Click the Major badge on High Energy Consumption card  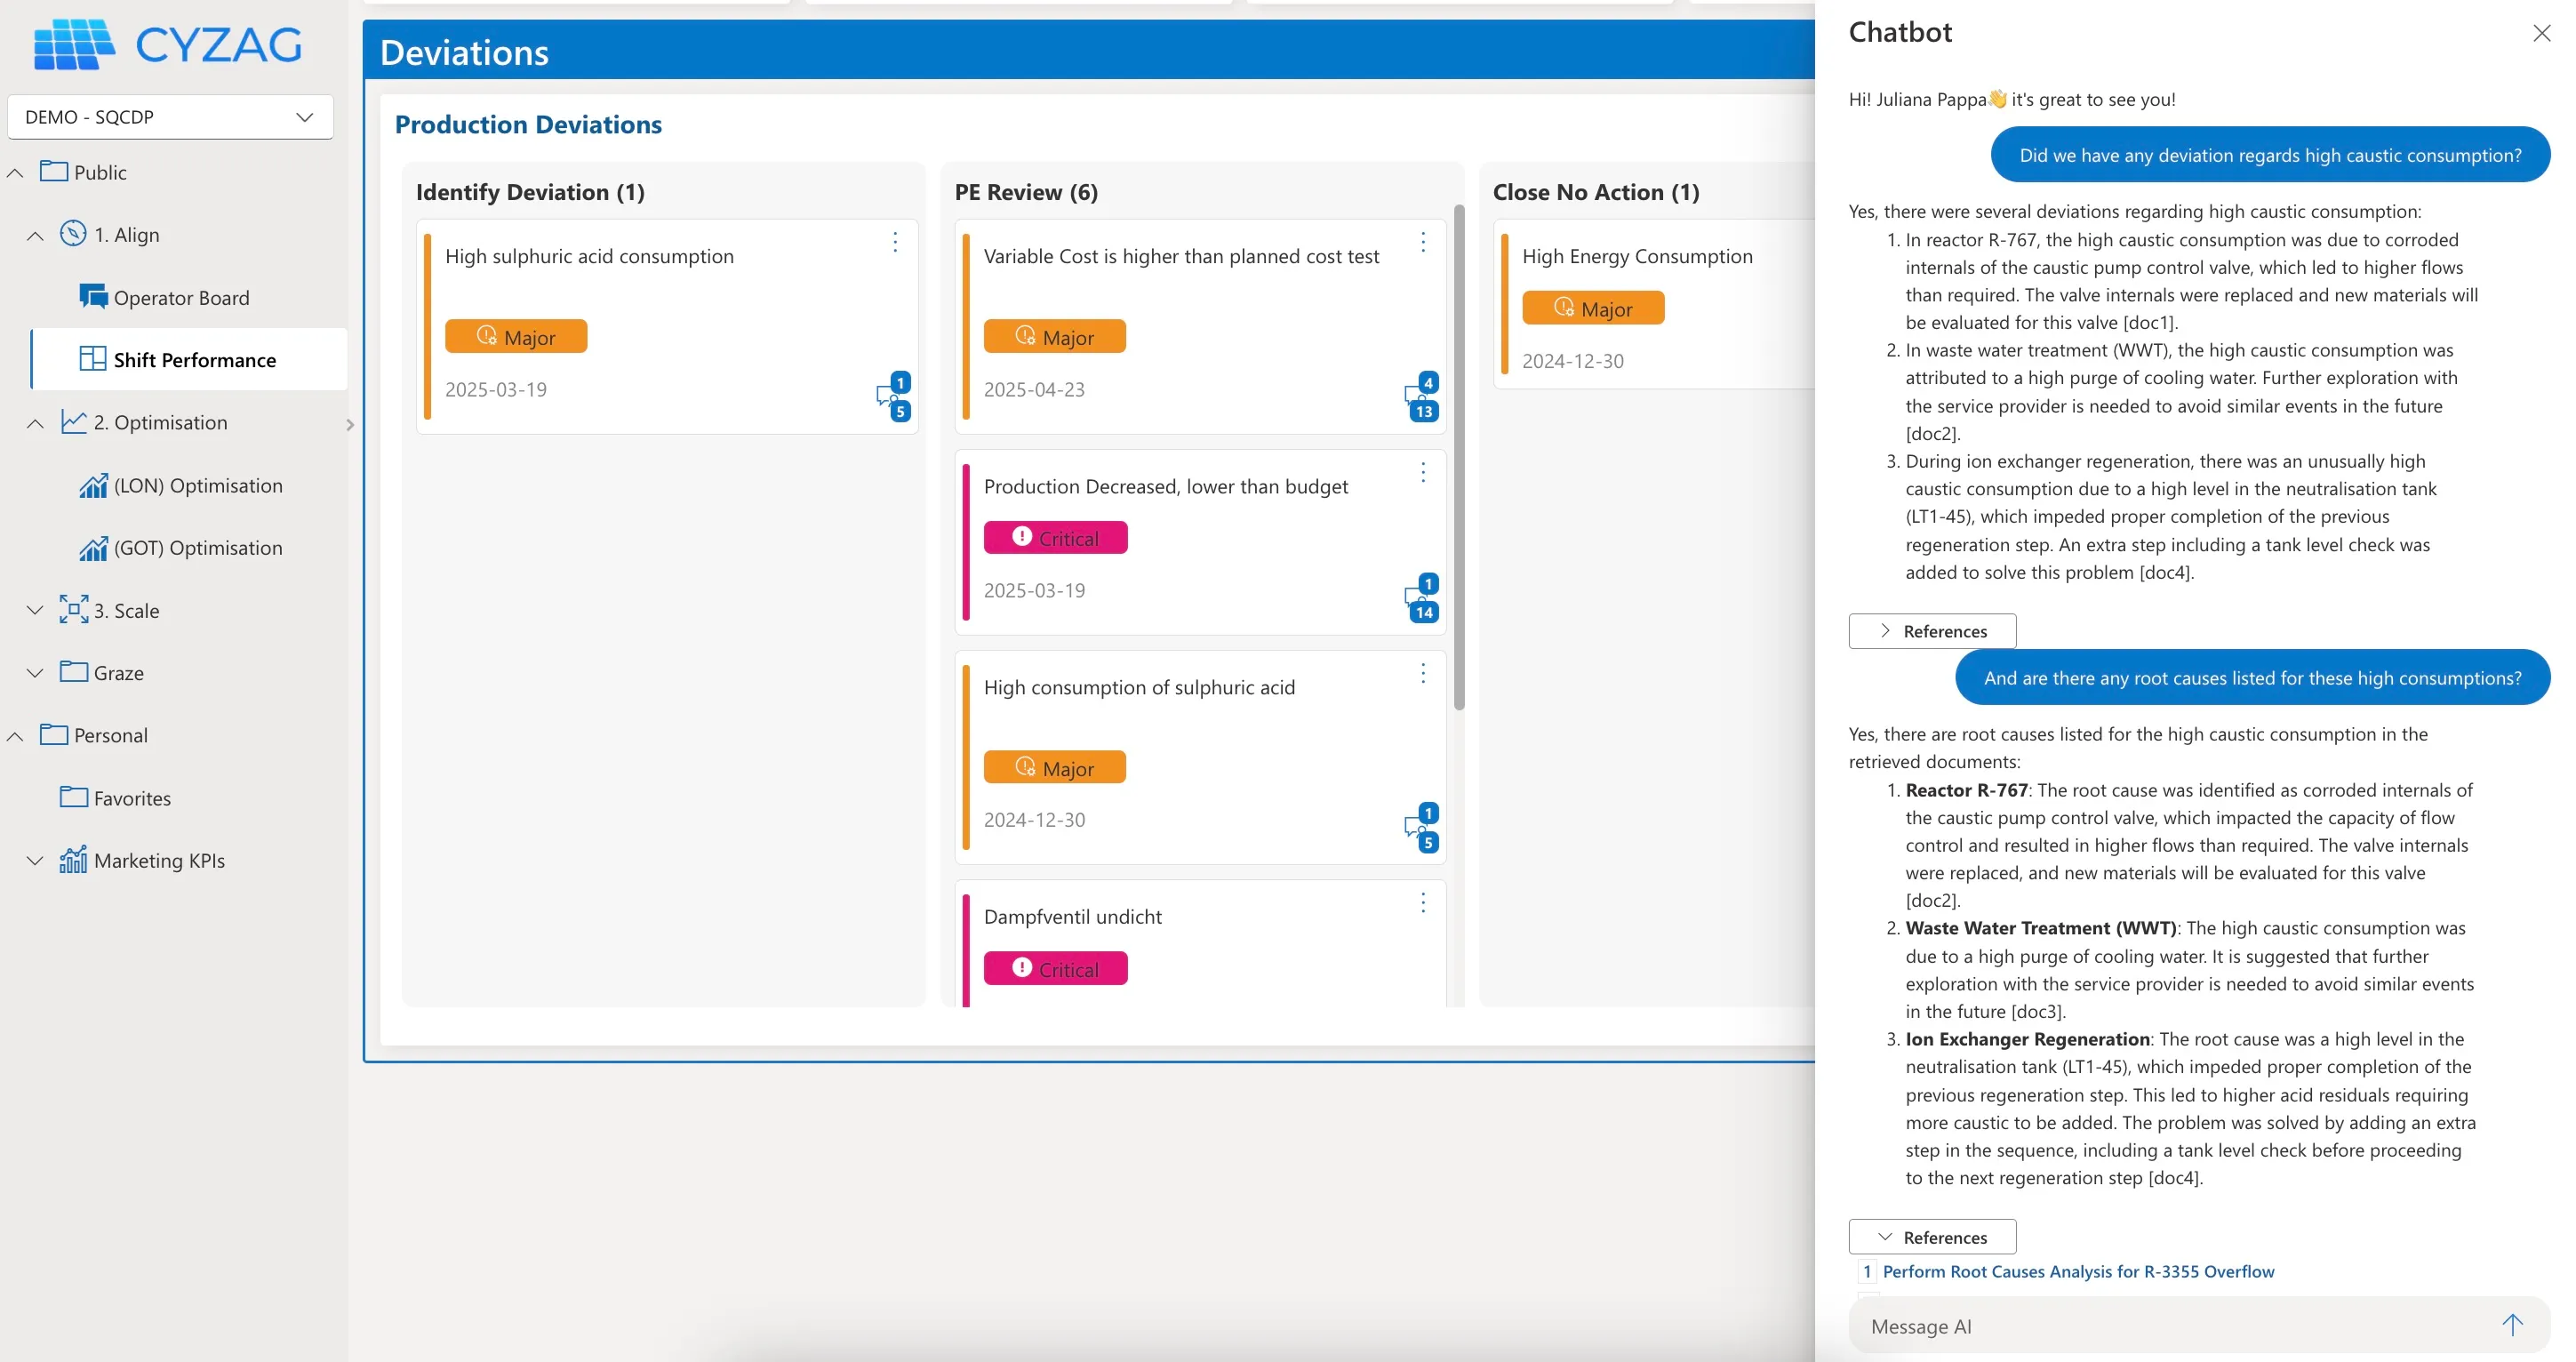click(x=1593, y=308)
